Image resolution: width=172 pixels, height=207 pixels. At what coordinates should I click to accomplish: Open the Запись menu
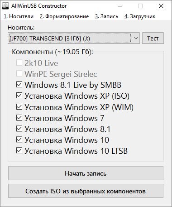(107, 16)
